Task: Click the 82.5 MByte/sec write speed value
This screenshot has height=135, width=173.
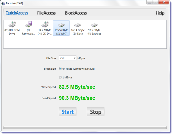Action: [x=77, y=87]
